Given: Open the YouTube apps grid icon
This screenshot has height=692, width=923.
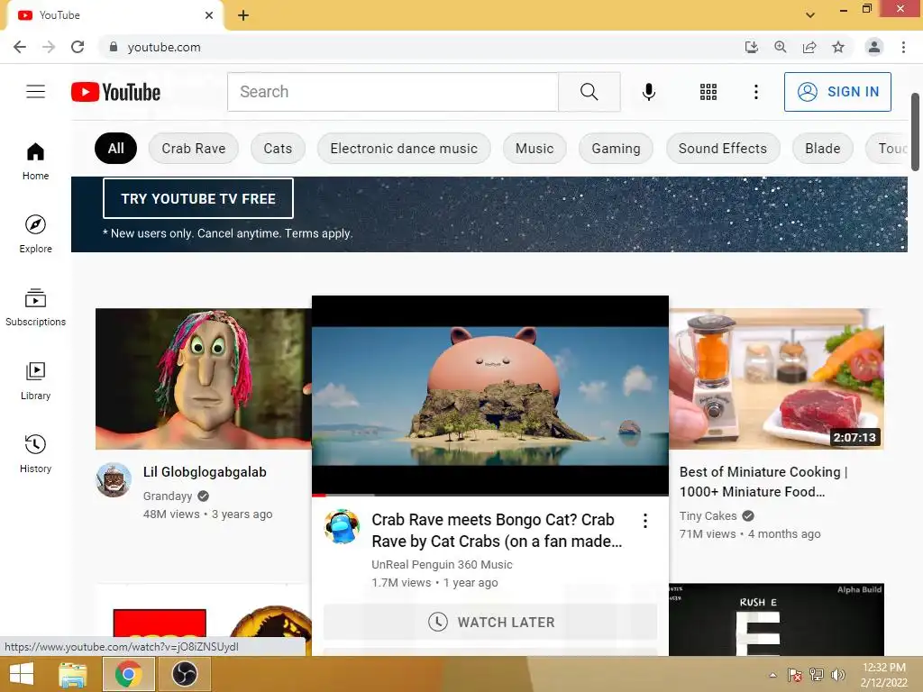Looking at the screenshot, I should click(708, 92).
